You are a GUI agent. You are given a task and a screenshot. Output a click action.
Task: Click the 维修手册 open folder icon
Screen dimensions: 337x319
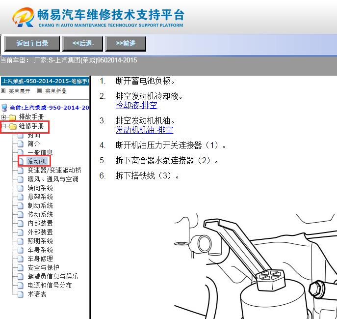tap(13, 126)
